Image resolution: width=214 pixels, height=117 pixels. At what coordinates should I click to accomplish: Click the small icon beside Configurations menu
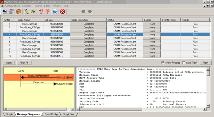pyautogui.click(x=2, y=6)
